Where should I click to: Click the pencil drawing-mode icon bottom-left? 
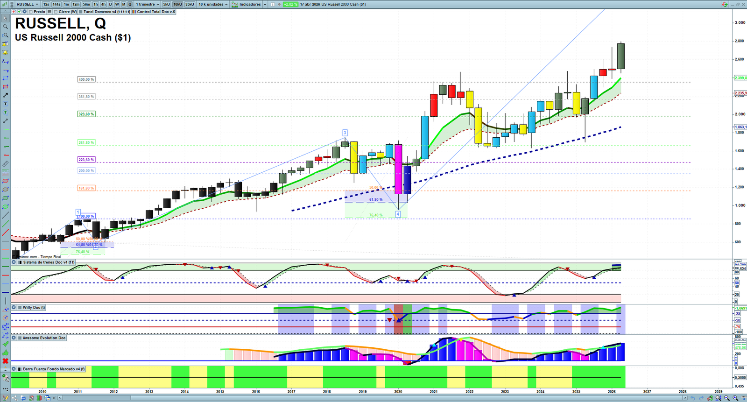pos(6,398)
